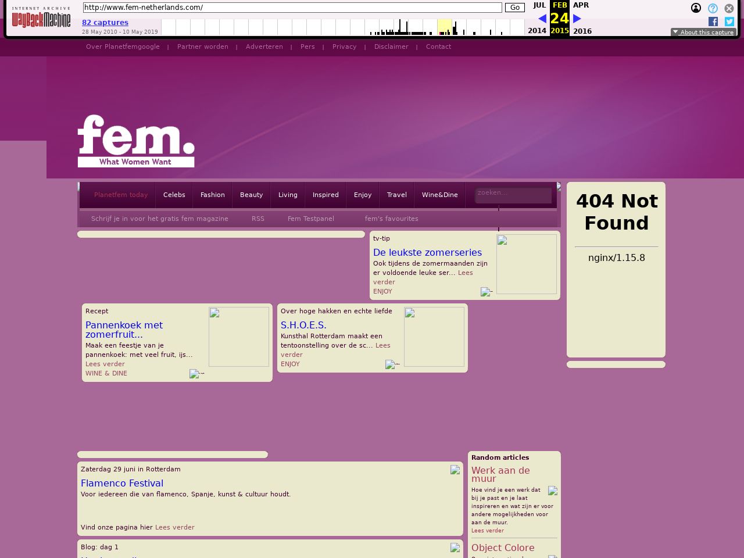Open the 82 captures link
The width and height of the screenshot is (744, 558).
105,23
